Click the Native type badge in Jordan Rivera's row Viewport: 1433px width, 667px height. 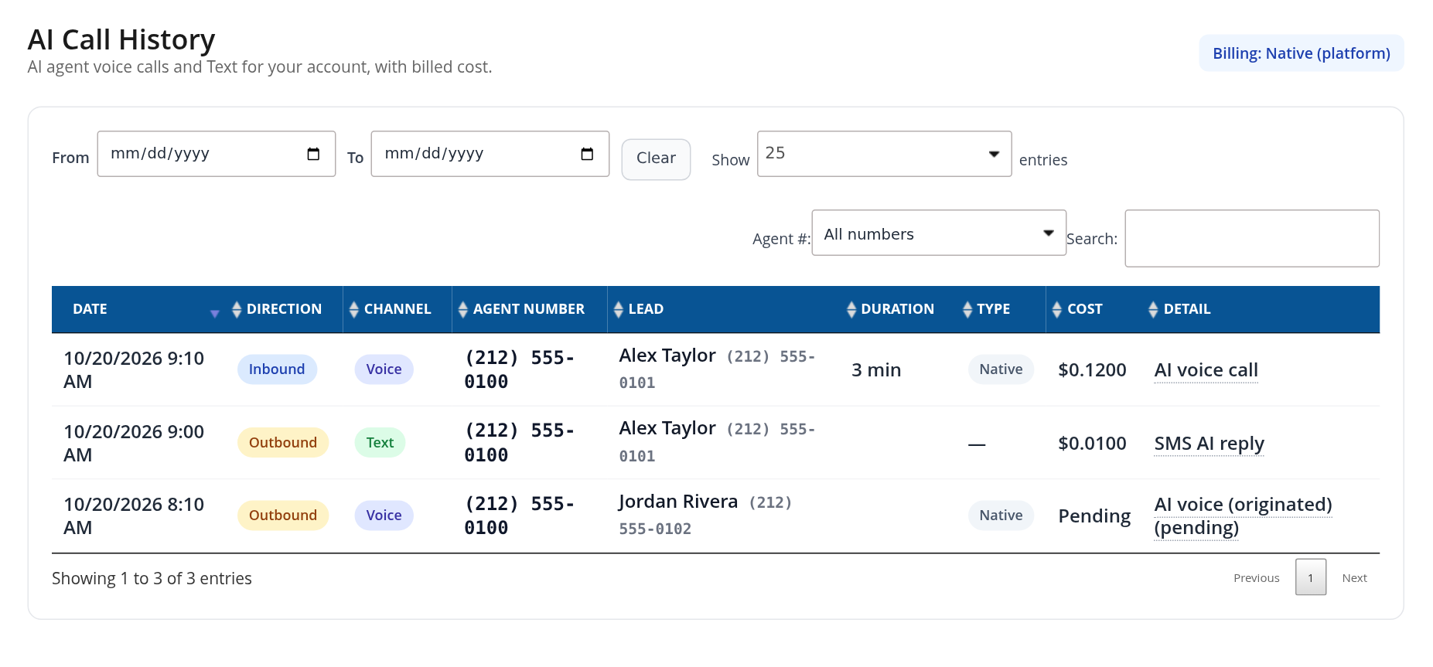[1001, 516]
